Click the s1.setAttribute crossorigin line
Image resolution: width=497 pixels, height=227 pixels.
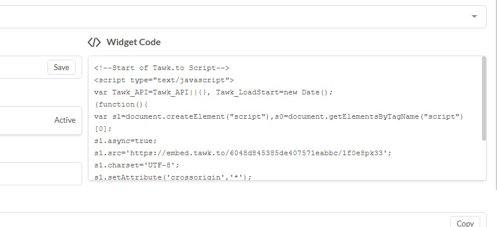tap(173, 177)
